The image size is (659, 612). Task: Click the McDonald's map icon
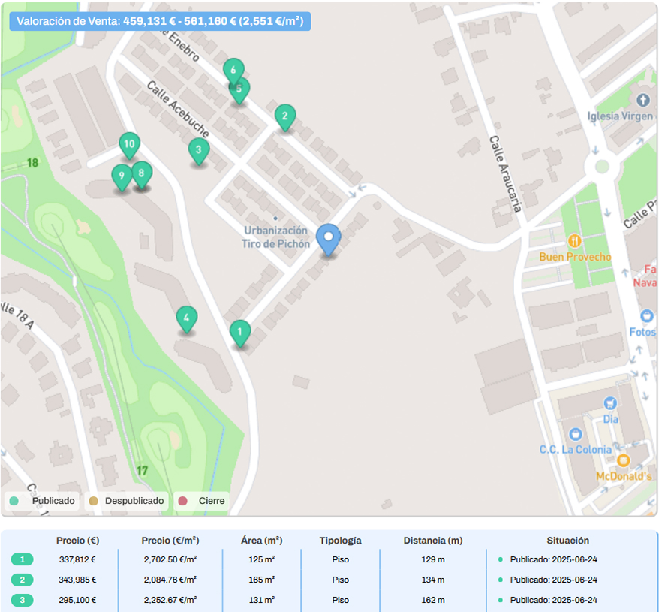(x=623, y=460)
